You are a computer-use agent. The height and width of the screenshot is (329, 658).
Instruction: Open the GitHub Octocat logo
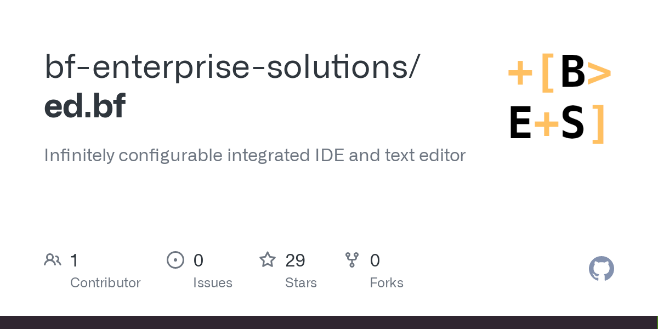[x=602, y=269]
